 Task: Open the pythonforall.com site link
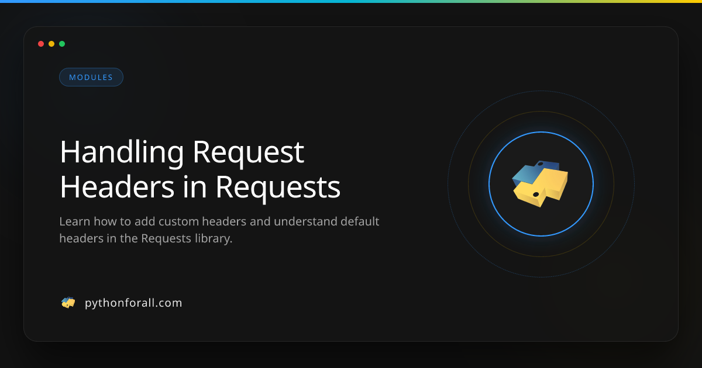(133, 303)
